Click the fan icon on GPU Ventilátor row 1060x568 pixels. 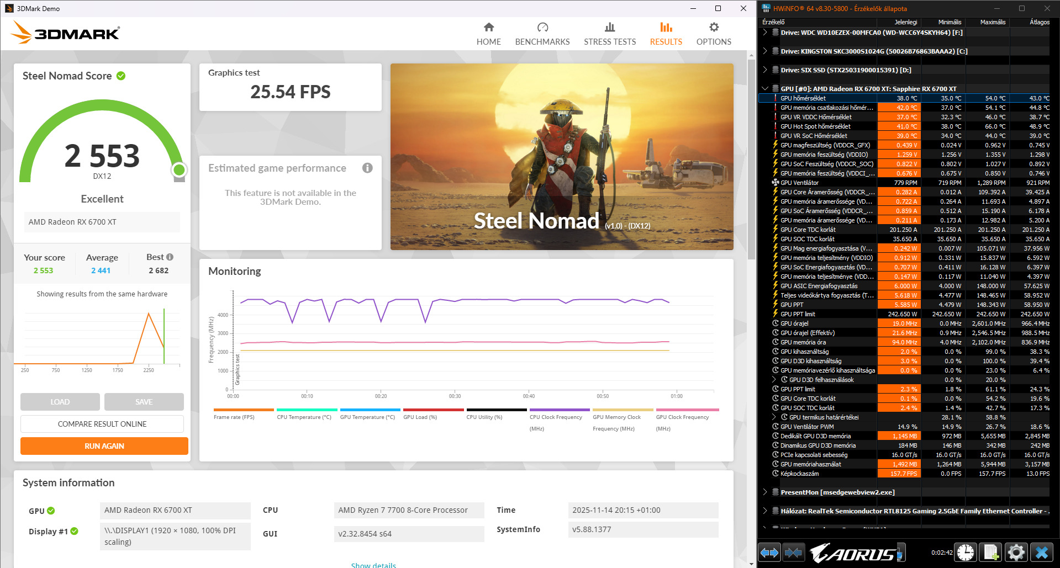(776, 183)
